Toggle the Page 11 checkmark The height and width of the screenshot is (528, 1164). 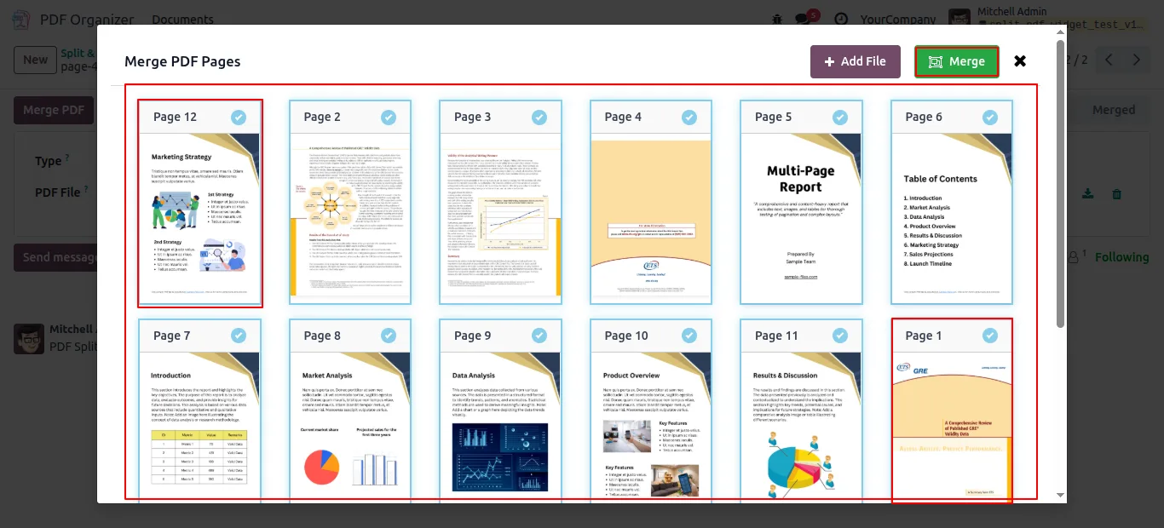840,336
